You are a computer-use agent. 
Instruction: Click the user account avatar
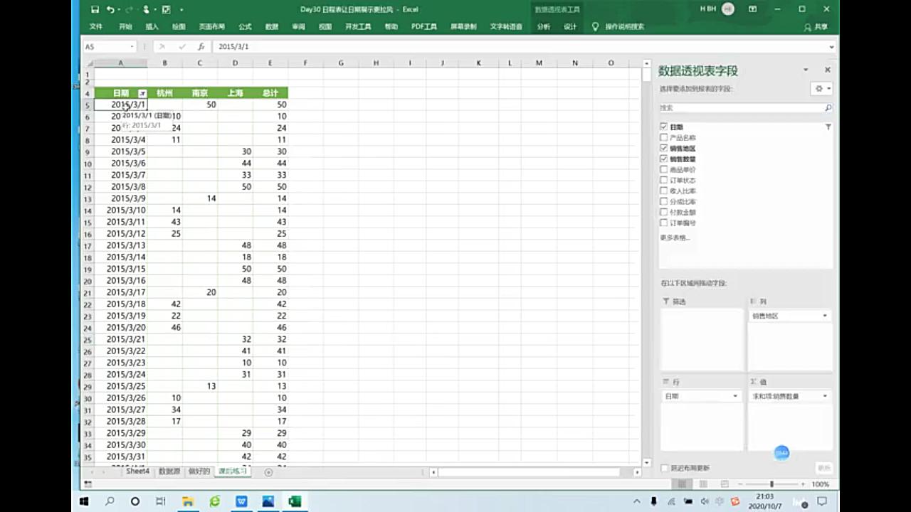[x=727, y=9]
